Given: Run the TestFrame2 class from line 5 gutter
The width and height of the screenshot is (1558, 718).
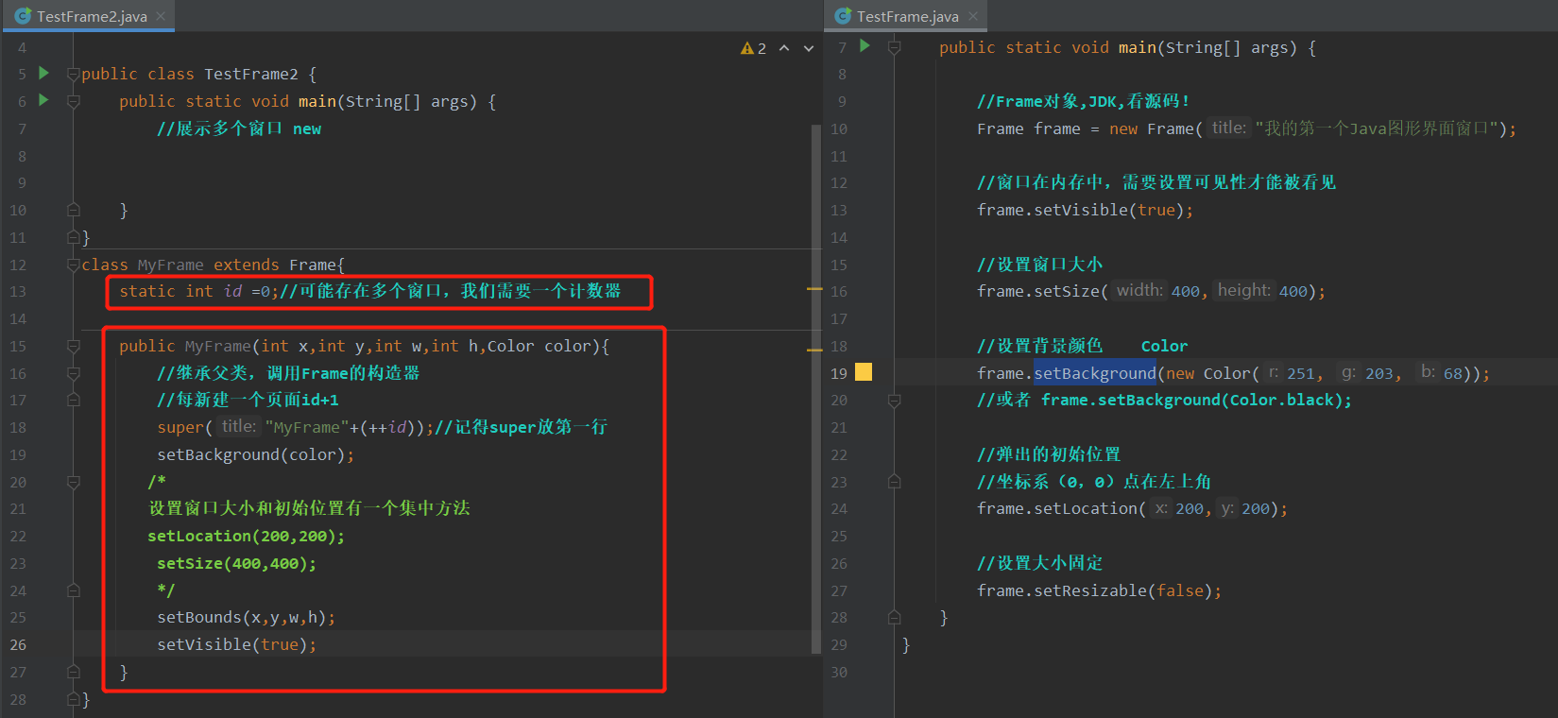Looking at the screenshot, I should pos(43,73).
